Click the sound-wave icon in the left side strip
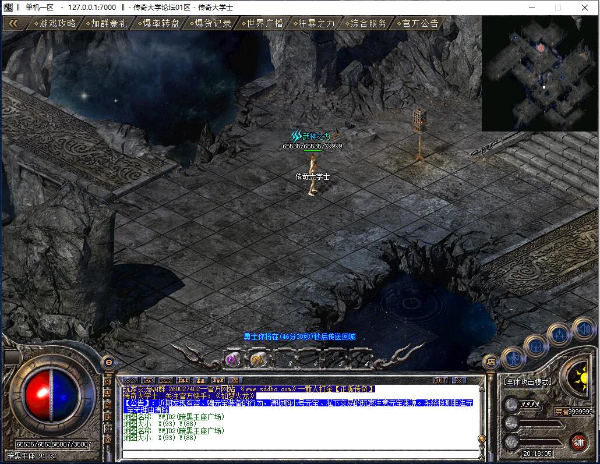The height and width of the screenshot is (464, 600). [x=108, y=381]
